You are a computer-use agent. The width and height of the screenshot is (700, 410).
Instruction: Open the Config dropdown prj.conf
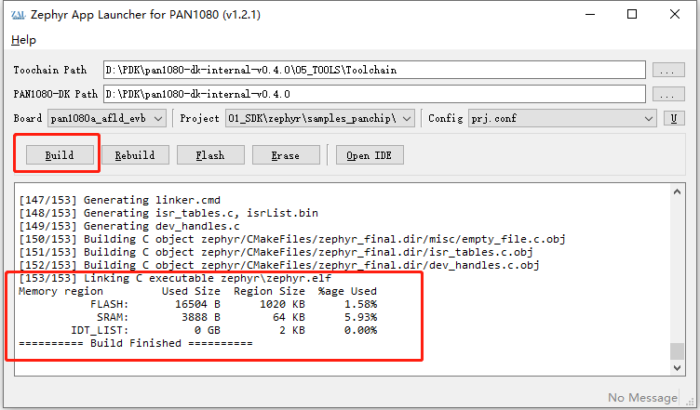(x=562, y=119)
